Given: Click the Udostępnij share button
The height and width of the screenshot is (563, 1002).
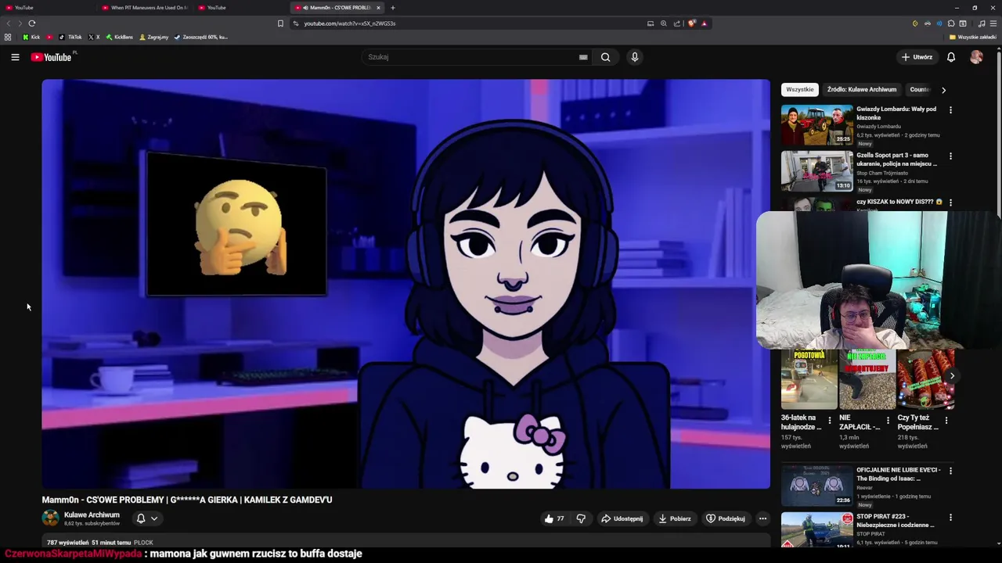Looking at the screenshot, I should pyautogui.click(x=622, y=518).
